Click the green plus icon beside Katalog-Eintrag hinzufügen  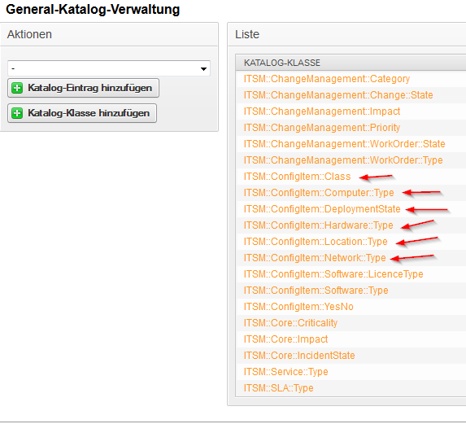17,88
